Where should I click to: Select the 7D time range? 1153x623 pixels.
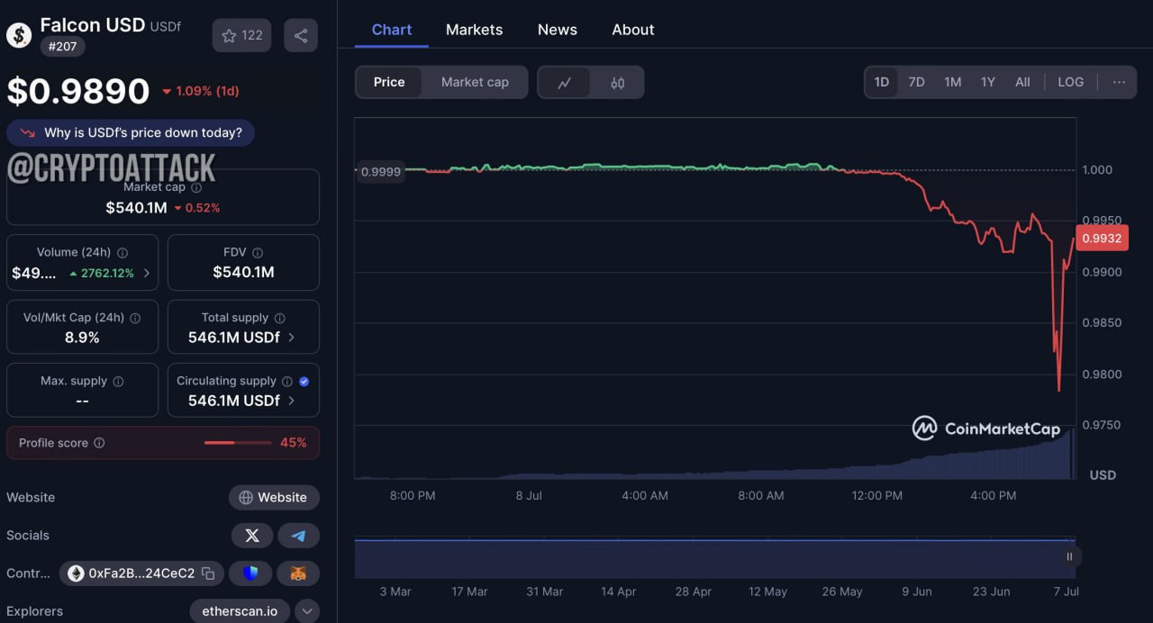click(916, 82)
